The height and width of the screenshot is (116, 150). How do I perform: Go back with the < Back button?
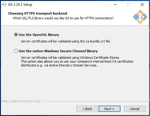87,109
